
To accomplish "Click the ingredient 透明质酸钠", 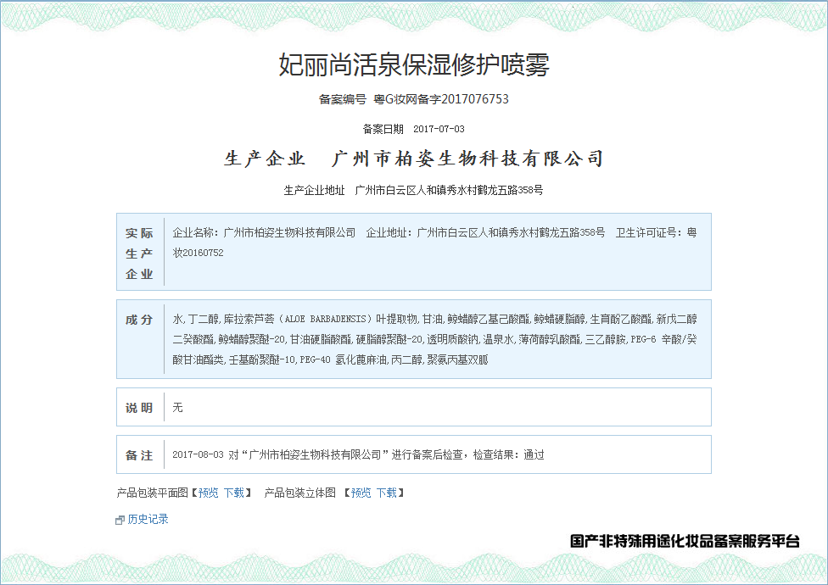I will [452, 339].
